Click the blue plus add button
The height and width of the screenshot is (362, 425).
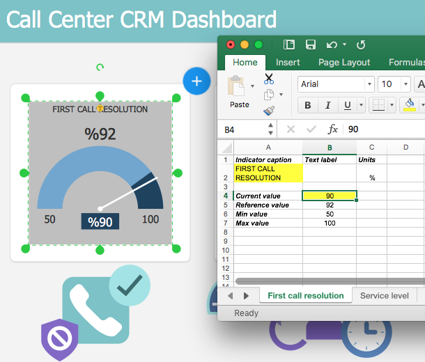(196, 81)
